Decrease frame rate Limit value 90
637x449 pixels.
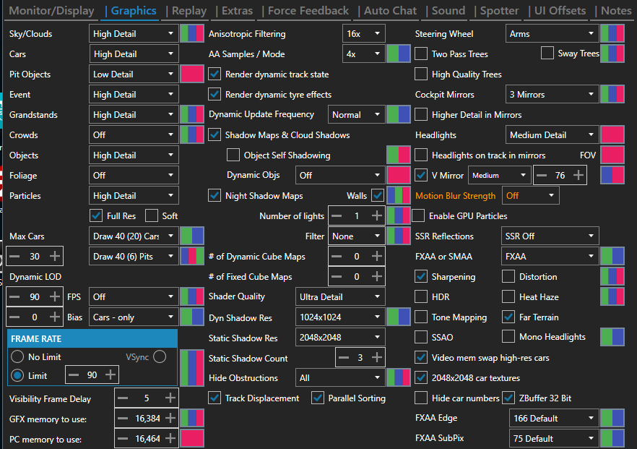(74, 375)
